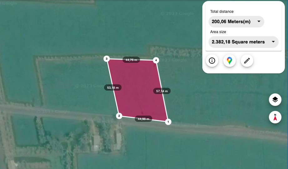
Task: Click the 44,98 m edge label
Action: tap(144, 119)
